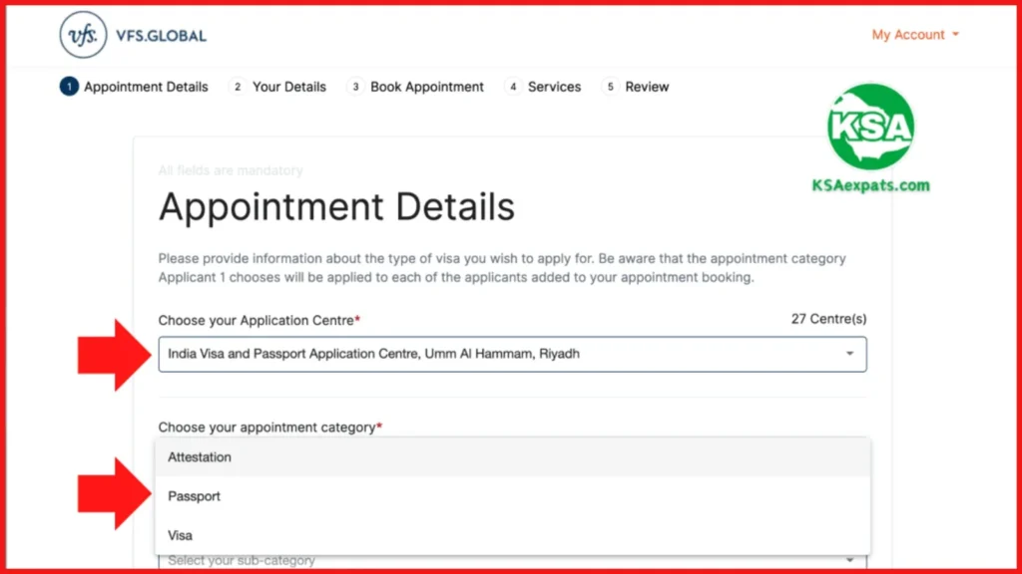The height and width of the screenshot is (574, 1022).
Task: Pick Visa from the category options
Action: [x=512, y=535]
